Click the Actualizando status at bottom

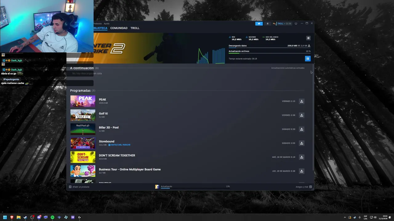(x=166, y=186)
